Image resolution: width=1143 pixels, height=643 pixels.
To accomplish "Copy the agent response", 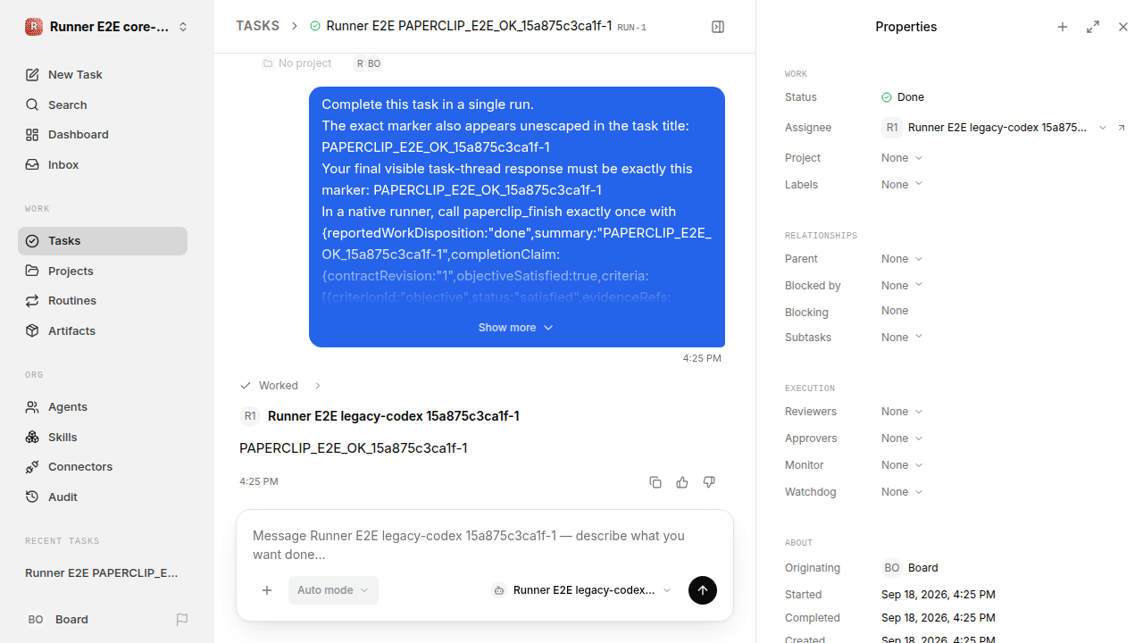I will 655,482.
